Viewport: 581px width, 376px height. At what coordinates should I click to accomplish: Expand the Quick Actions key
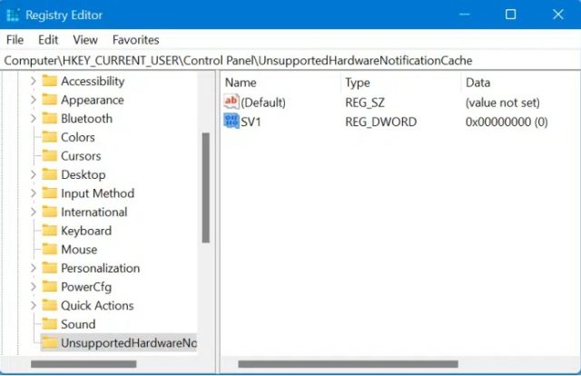click(x=33, y=305)
